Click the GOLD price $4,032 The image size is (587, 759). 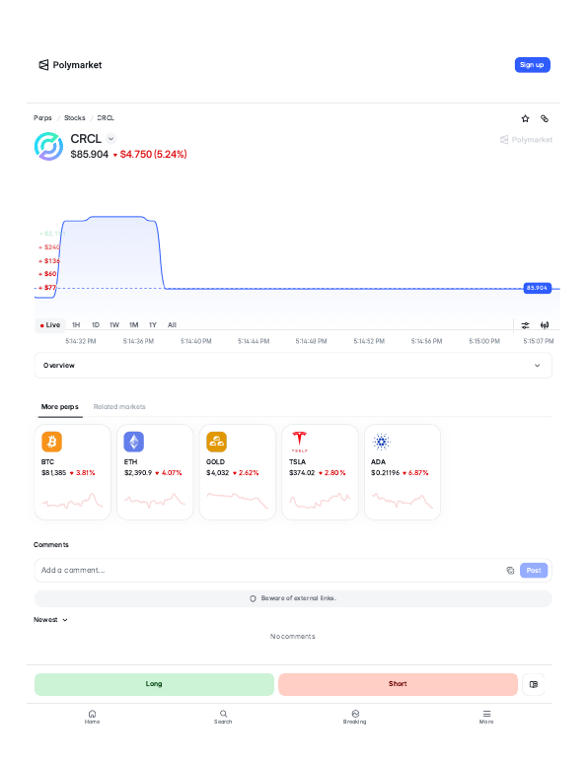click(217, 473)
